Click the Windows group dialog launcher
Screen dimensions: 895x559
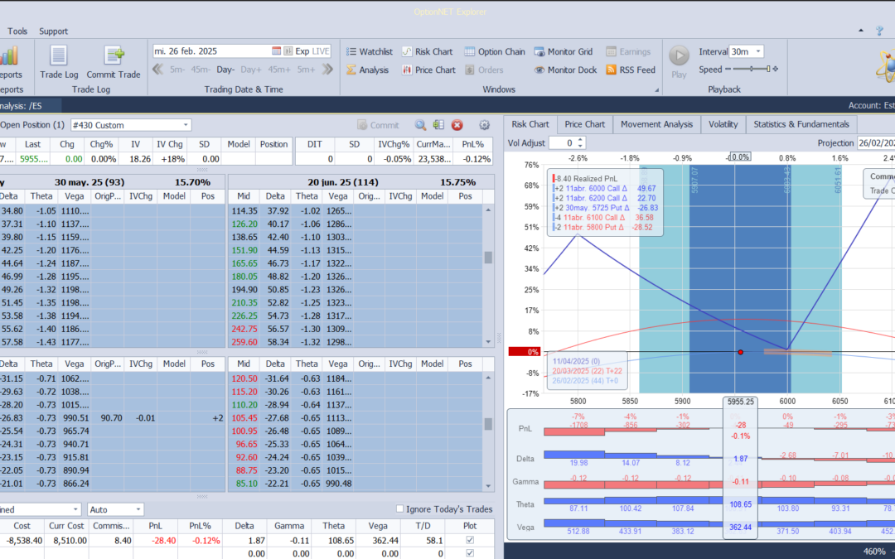pos(656,90)
